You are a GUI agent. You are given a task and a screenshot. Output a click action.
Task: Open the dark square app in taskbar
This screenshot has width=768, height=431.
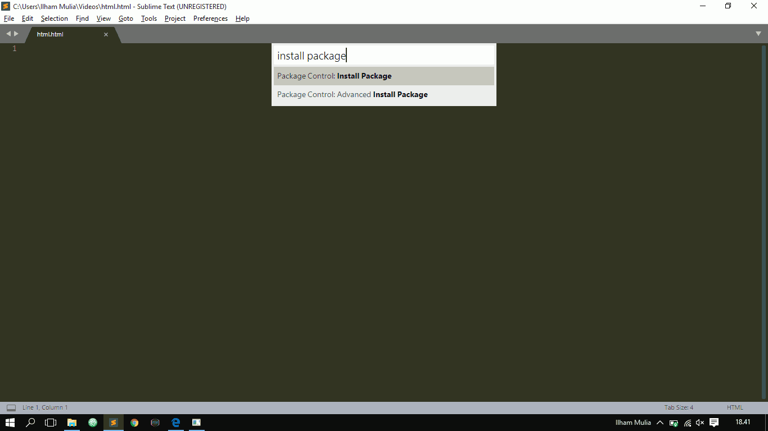pos(155,423)
